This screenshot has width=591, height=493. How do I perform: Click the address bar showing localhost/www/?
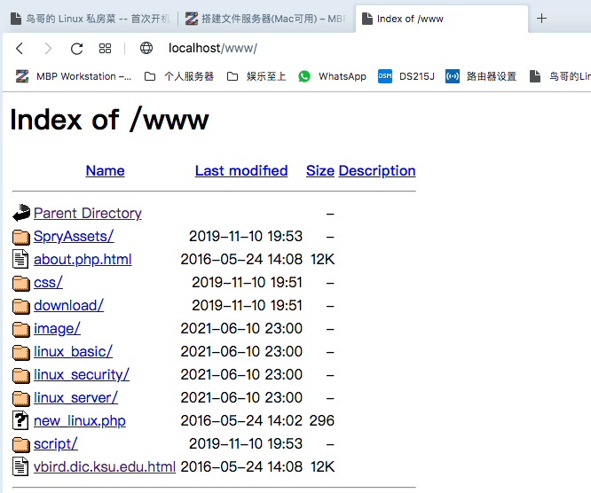[x=213, y=48]
